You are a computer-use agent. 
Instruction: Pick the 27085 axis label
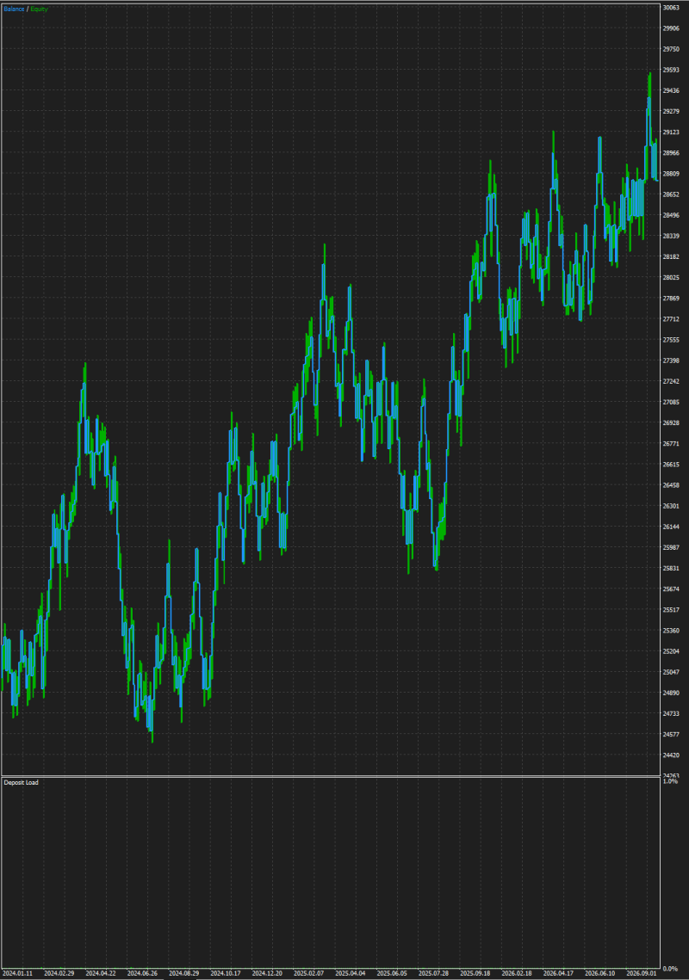[x=671, y=403]
